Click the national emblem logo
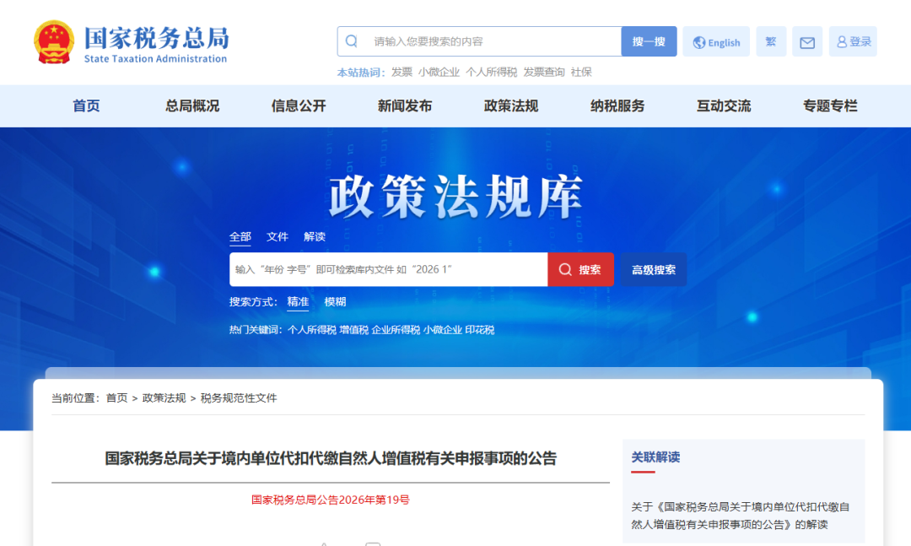 tap(54, 42)
